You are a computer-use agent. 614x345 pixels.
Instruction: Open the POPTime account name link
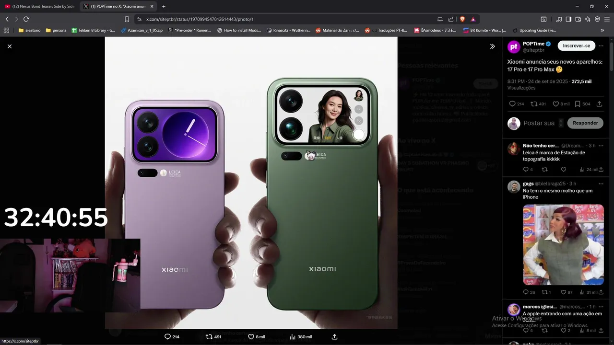533,44
